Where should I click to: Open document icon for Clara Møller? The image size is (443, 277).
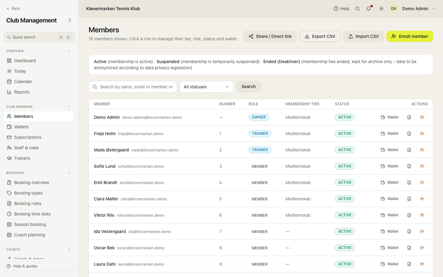[409, 199]
